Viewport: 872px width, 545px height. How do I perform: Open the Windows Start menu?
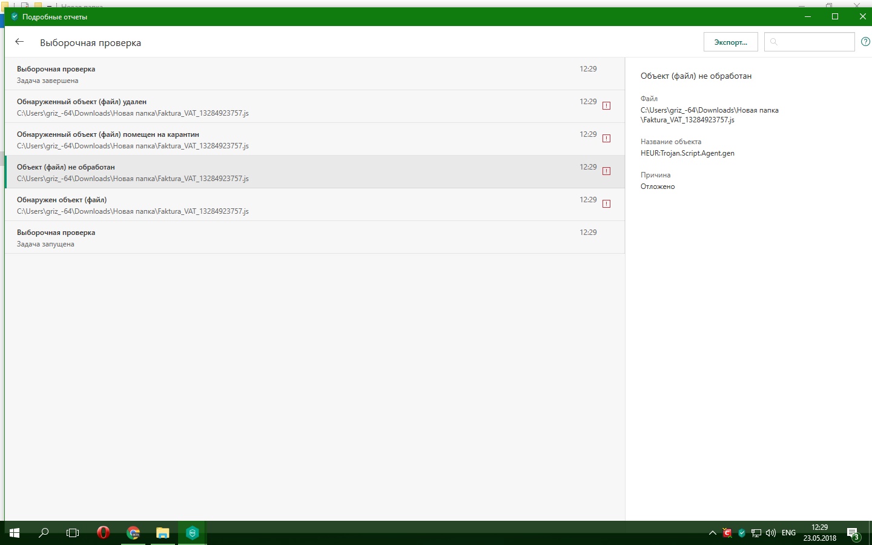pyautogui.click(x=15, y=533)
